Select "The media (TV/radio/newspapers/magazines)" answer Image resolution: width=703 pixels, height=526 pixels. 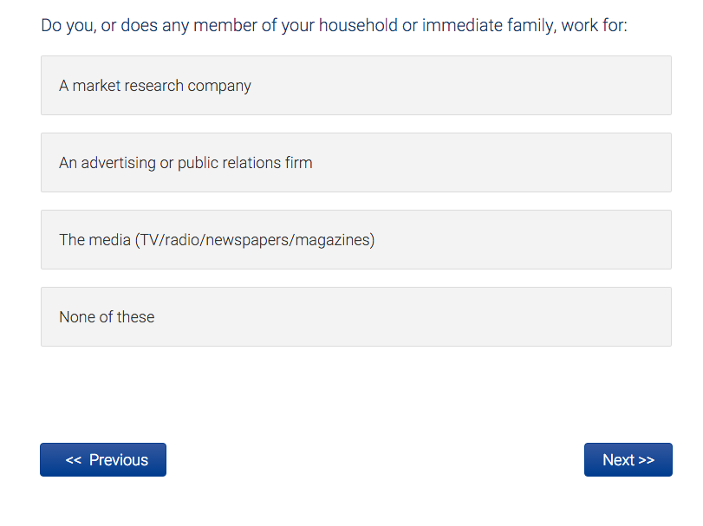[x=355, y=240]
